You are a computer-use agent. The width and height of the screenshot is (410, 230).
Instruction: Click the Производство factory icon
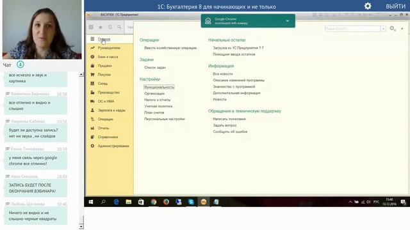92,92
